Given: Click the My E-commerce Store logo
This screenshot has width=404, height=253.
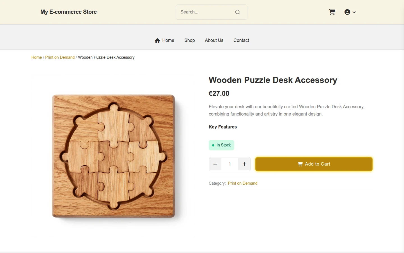Looking at the screenshot, I should point(68,12).
